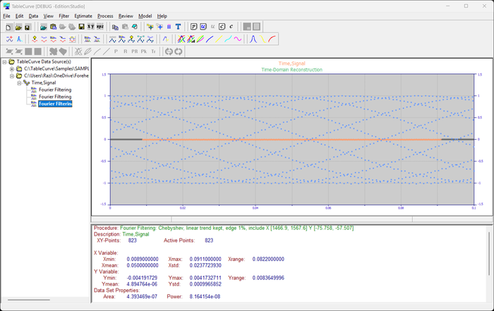Click the Xmin value 0.0089000000
Screen dimensions: 494x311
(143, 259)
